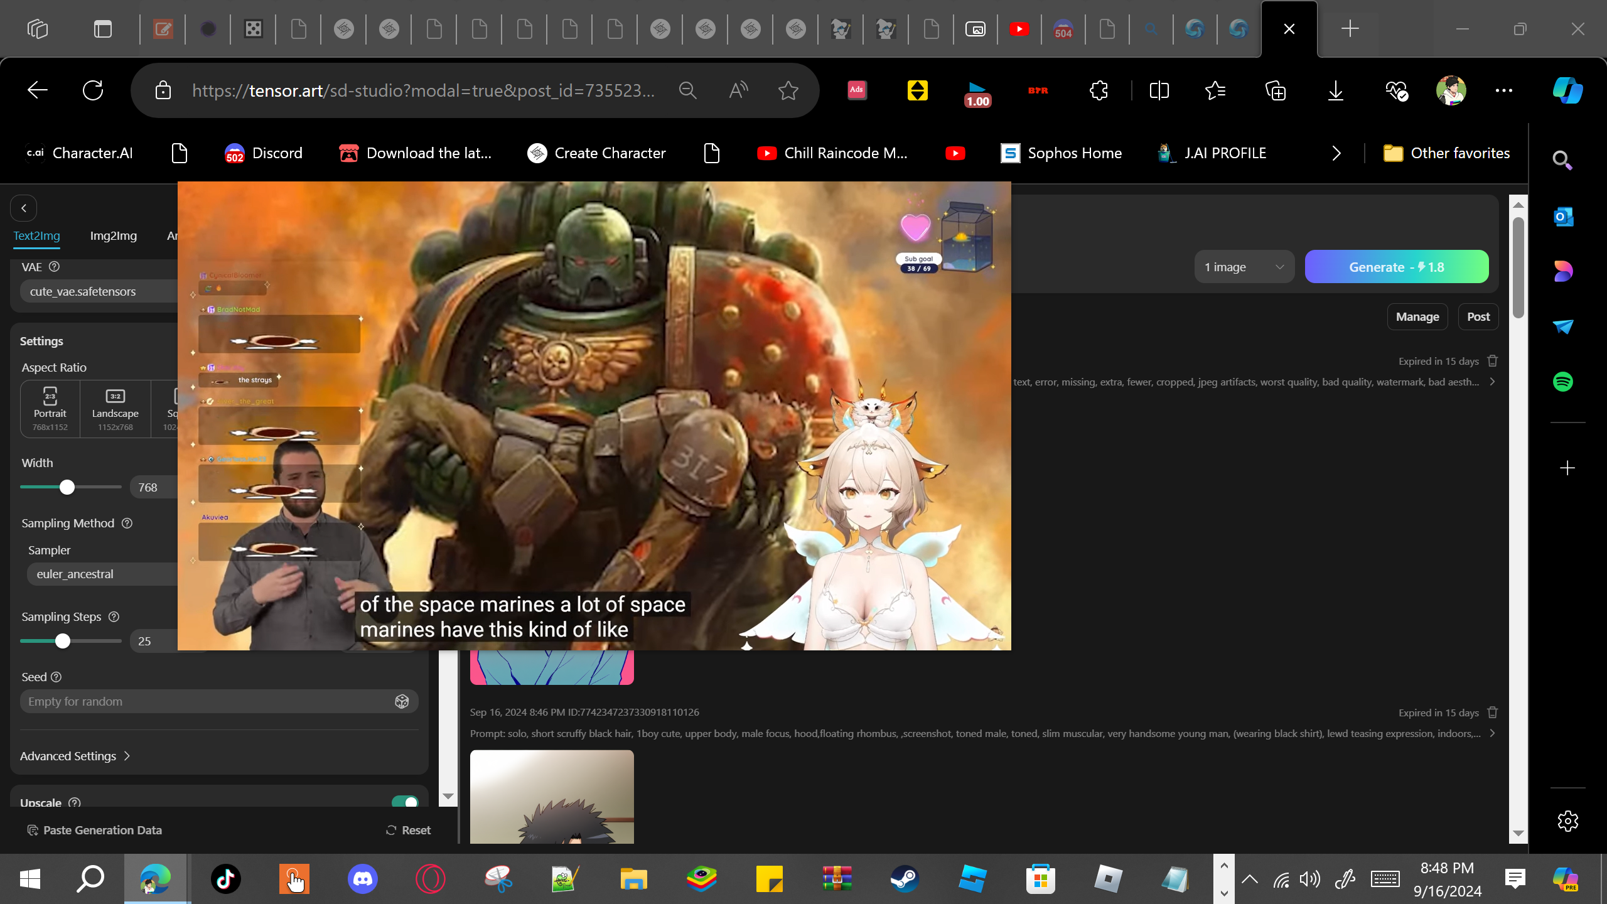The height and width of the screenshot is (904, 1607).
Task: Open sidebar settings gear
Action: (x=1567, y=821)
